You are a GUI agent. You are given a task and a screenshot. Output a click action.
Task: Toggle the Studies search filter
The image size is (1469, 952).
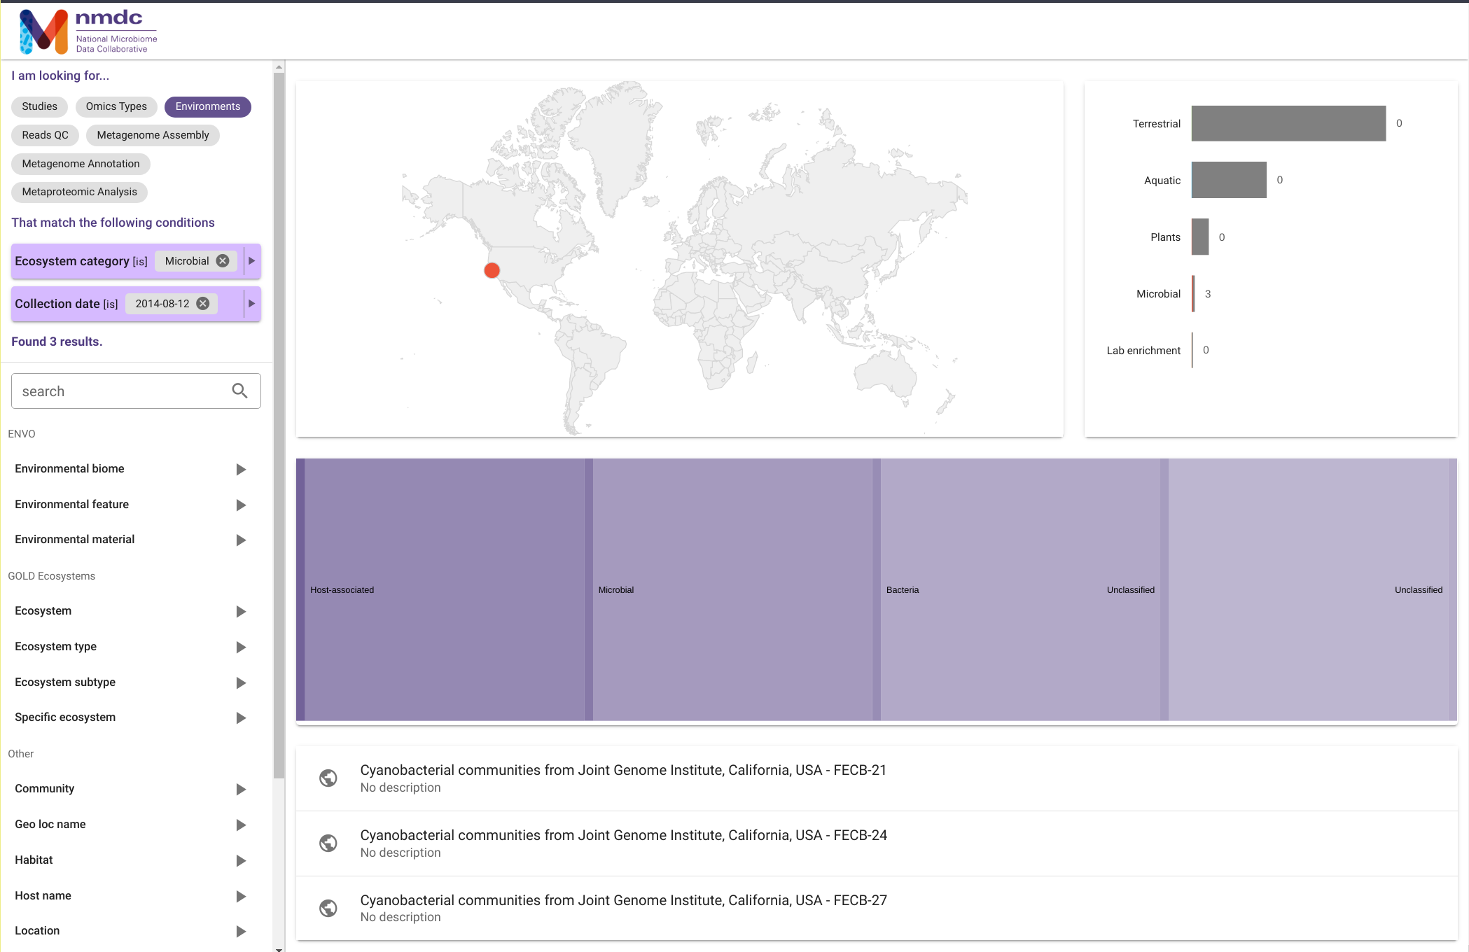pyautogui.click(x=39, y=106)
